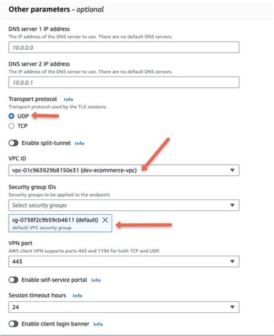Screen dimensions: 274x336
Task: Open the VPN port dropdown
Action: (124, 261)
